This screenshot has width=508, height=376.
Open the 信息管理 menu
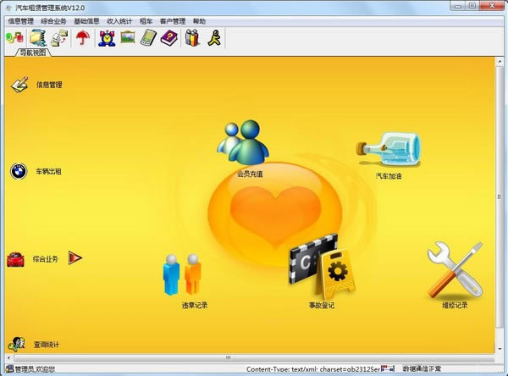coord(20,21)
